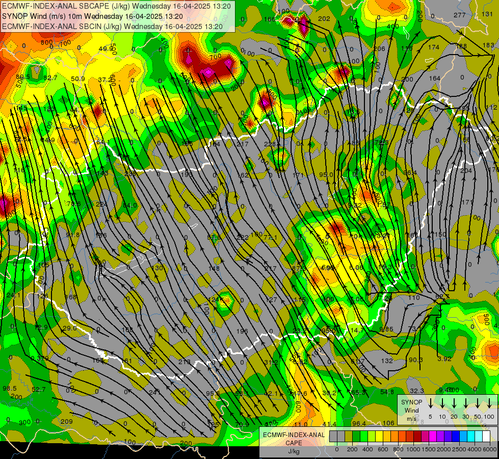The image size is (499, 459).
Task: Click the map value 90.3
Action: [415, 360]
